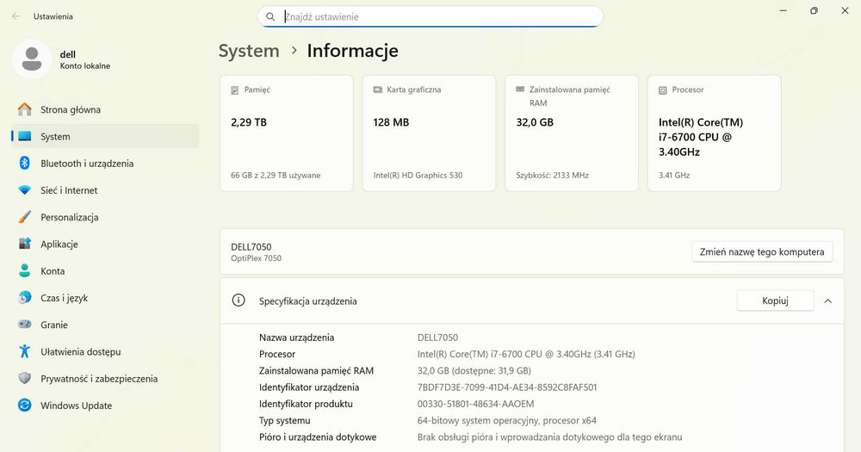This screenshot has height=452, width=861.
Task: Click the Bluetooth icon in sidebar
Action: coord(25,163)
